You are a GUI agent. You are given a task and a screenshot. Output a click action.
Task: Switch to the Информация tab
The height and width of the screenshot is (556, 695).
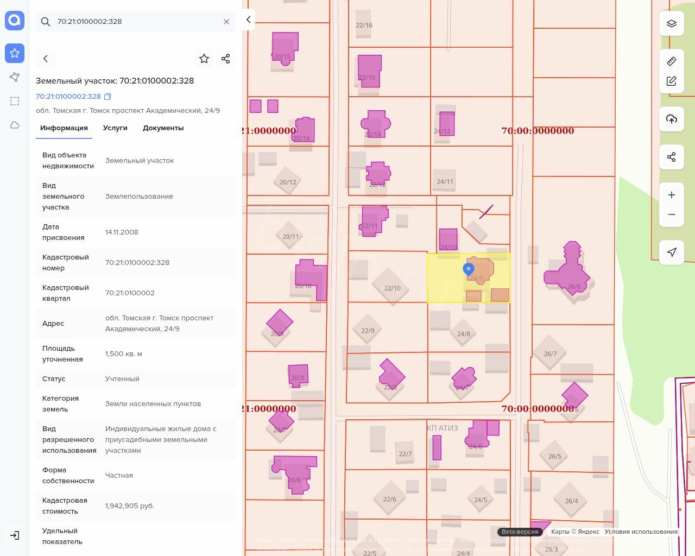click(x=64, y=128)
